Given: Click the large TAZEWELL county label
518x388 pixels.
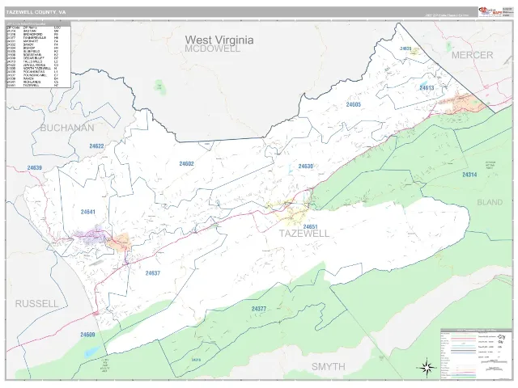Looking at the screenshot, I should pos(304,234).
